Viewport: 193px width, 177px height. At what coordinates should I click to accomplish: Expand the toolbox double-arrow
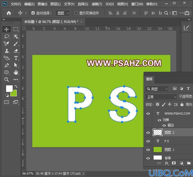pyautogui.click(x=4, y=19)
